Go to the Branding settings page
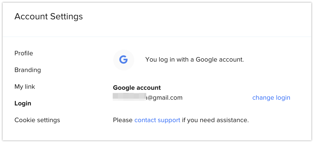The height and width of the screenshot is (143, 314). pos(28,70)
